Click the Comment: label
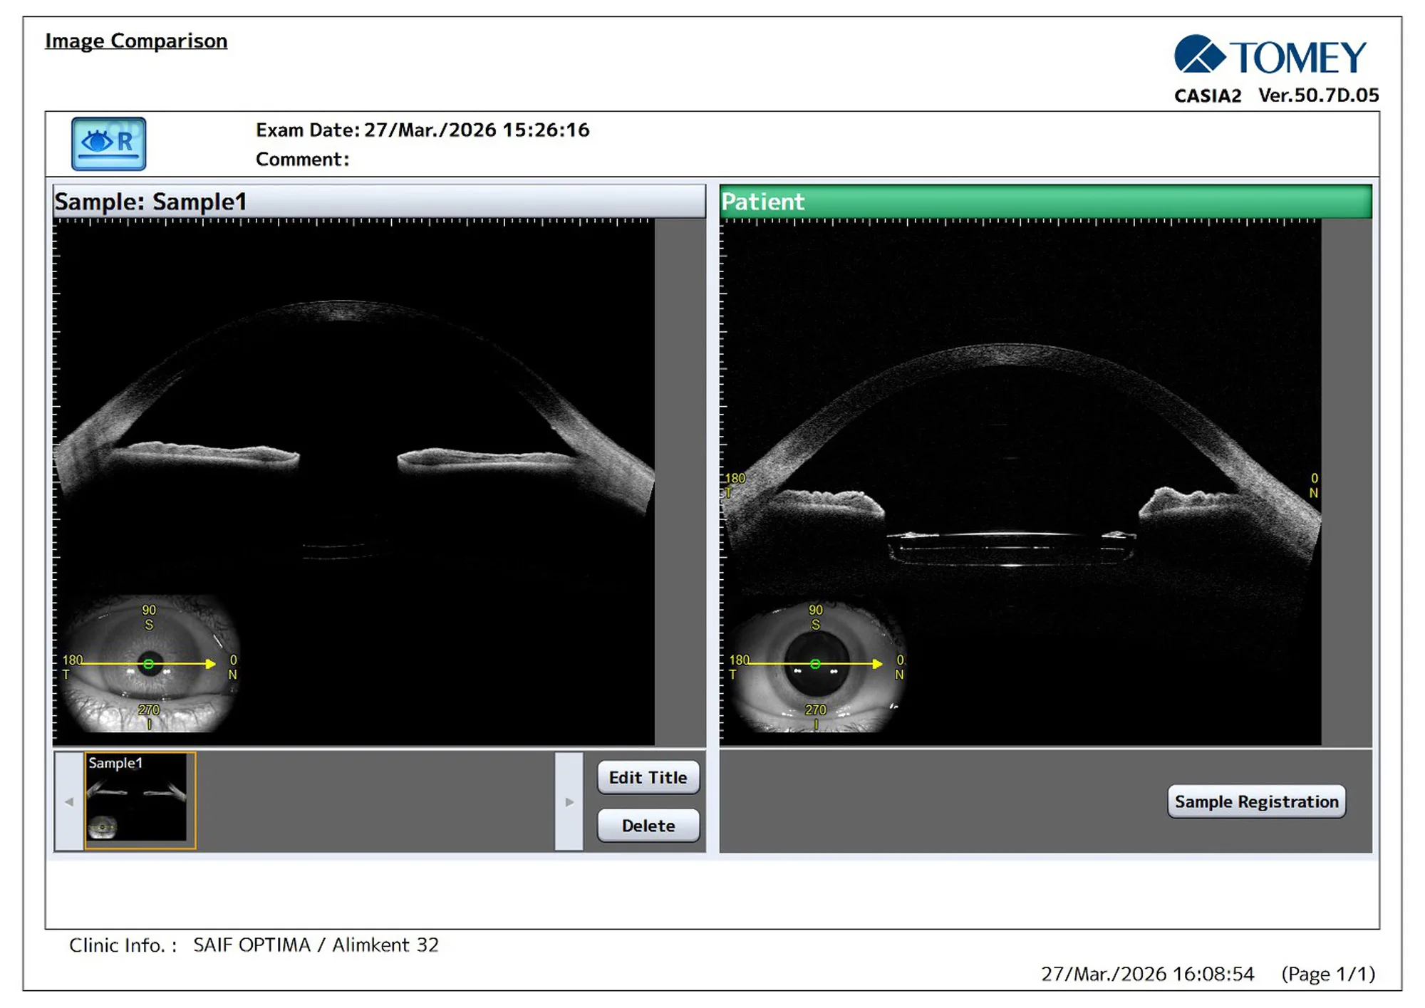Screen dimensions: 1425x1008 [x=303, y=159]
